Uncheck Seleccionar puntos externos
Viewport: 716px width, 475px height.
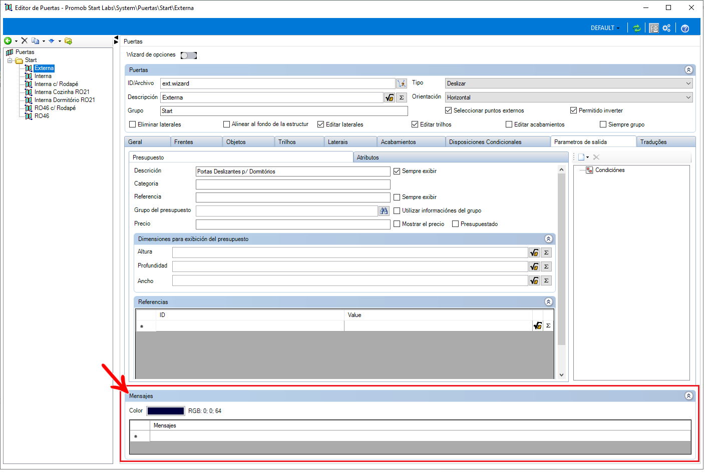(x=448, y=110)
